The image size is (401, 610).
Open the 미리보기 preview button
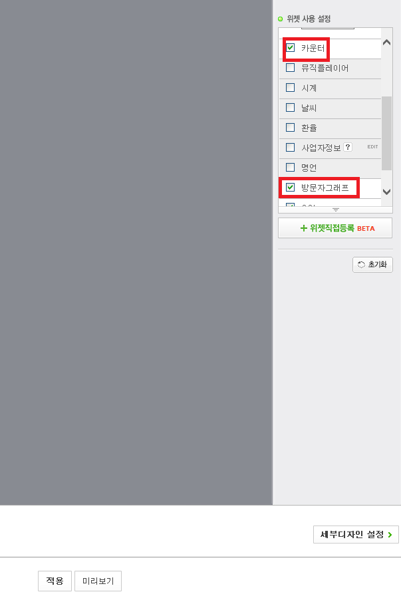[98, 581]
